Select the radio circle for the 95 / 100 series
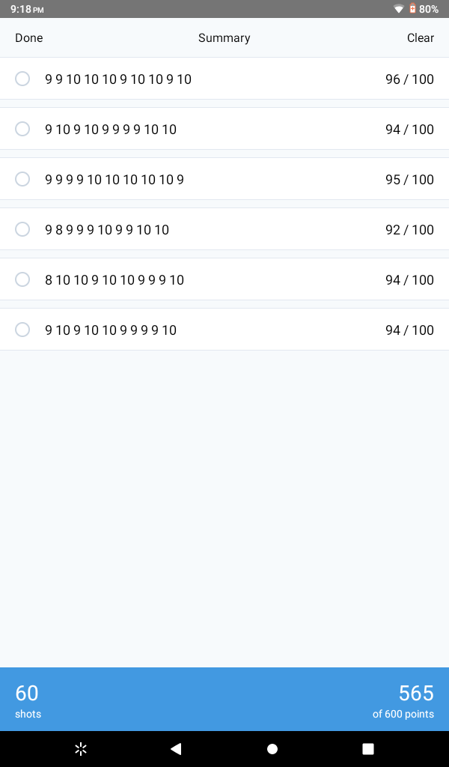 pyautogui.click(x=22, y=179)
